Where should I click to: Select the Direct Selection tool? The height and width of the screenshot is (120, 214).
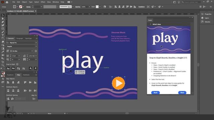pyautogui.click(x=3, y=19)
